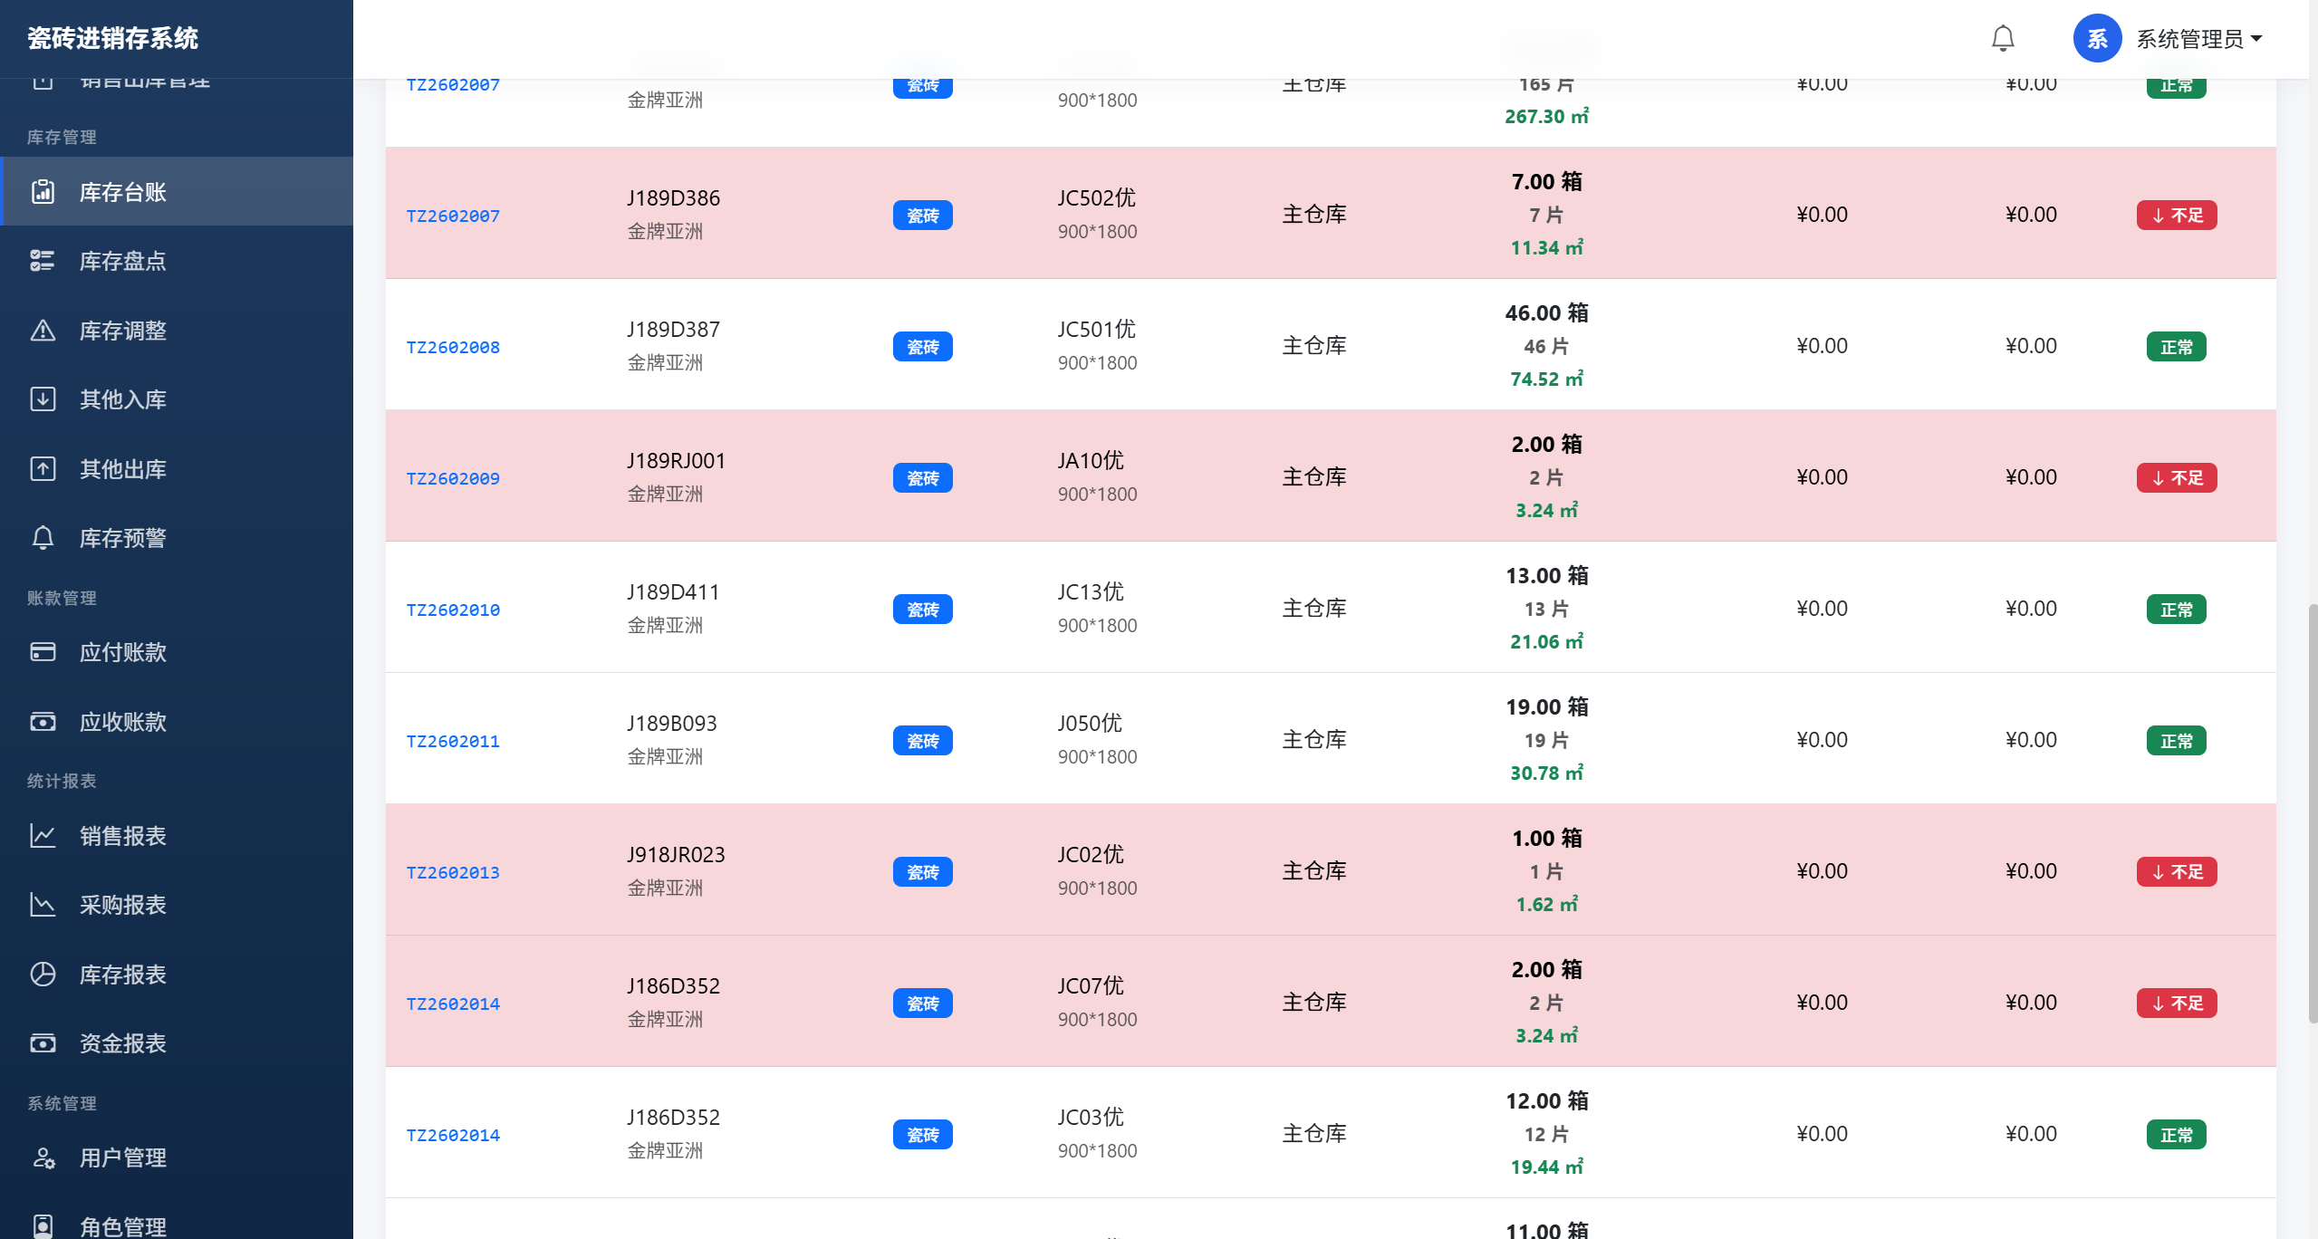Open the 系统管理员 user dropdown
Viewport: 2318px width, 1239px height.
(x=2199, y=39)
